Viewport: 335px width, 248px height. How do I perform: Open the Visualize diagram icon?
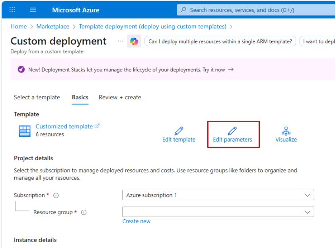click(x=286, y=130)
